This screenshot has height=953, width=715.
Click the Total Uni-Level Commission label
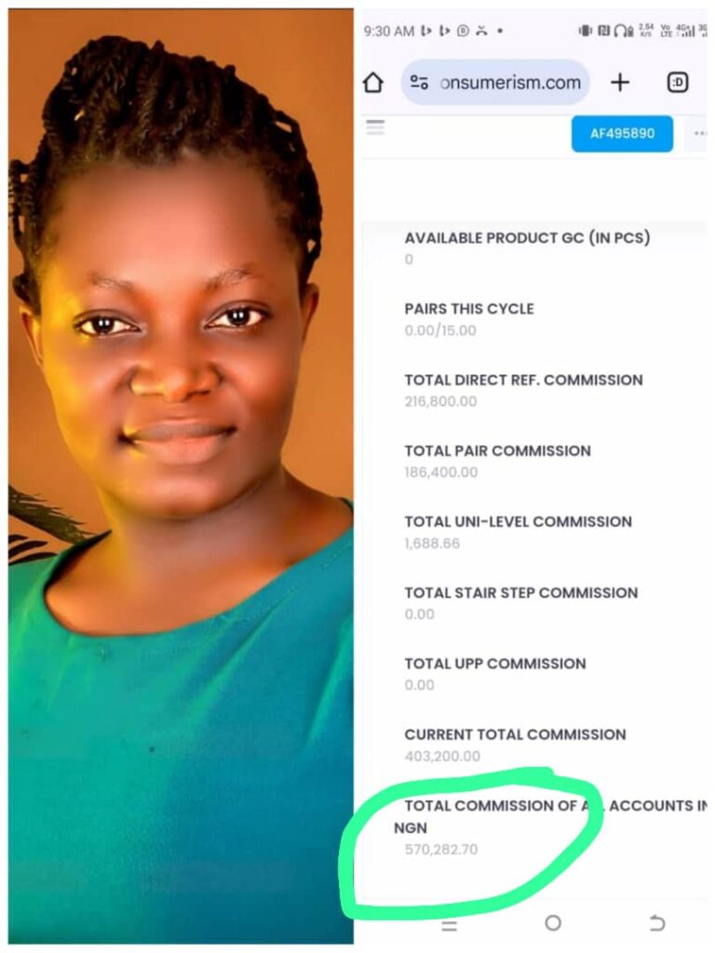tap(518, 521)
